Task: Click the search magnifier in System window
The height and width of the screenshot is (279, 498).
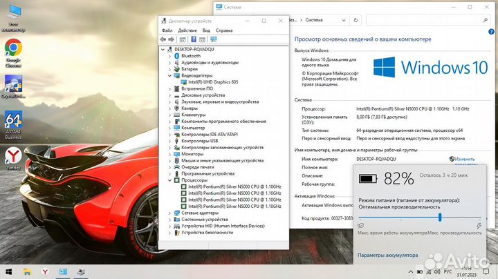Action: tap(486, 20)
